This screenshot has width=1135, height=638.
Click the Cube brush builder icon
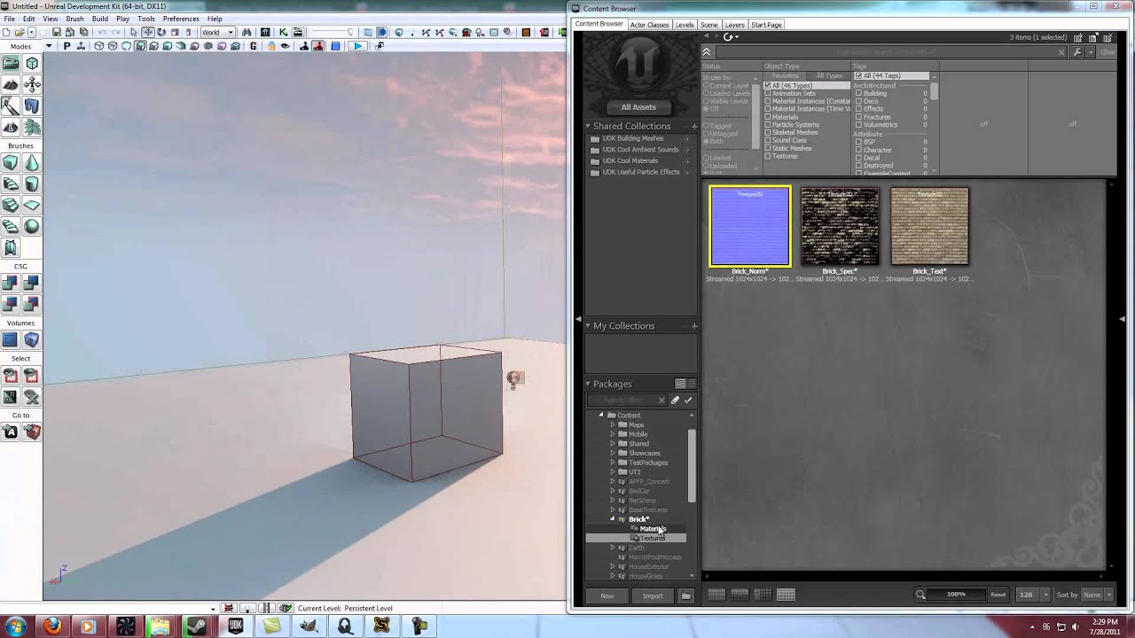coord(11,163)
